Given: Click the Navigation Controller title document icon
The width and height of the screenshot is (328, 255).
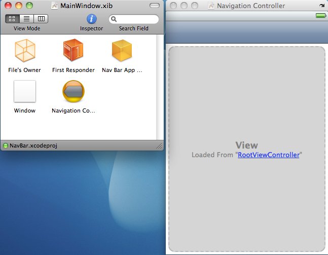Looking at the screenshot, I should tap(211, 6).
